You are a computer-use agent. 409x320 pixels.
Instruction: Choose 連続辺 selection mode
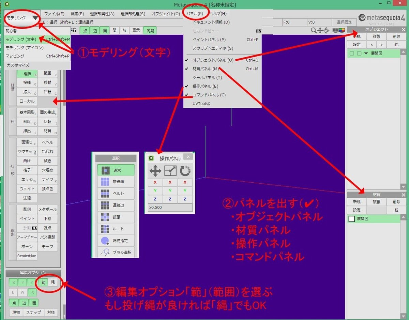tap(116, 205)
